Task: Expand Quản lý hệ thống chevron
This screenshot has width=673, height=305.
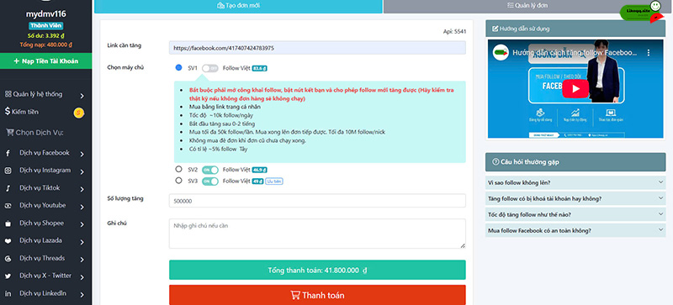Action: pyautogui.click(x=82, y=96)
